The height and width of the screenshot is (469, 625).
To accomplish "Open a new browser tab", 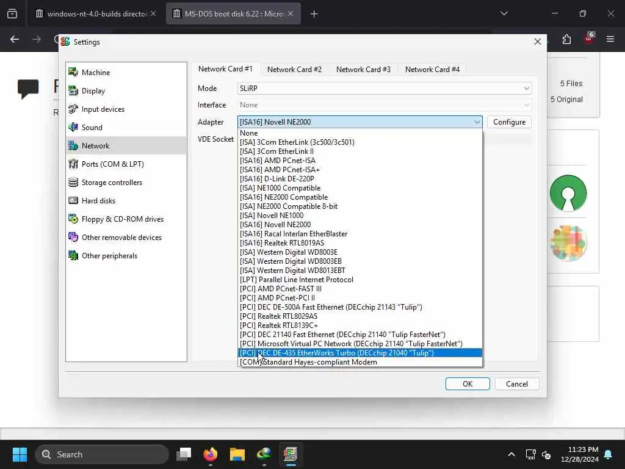I will coord(314,14).
